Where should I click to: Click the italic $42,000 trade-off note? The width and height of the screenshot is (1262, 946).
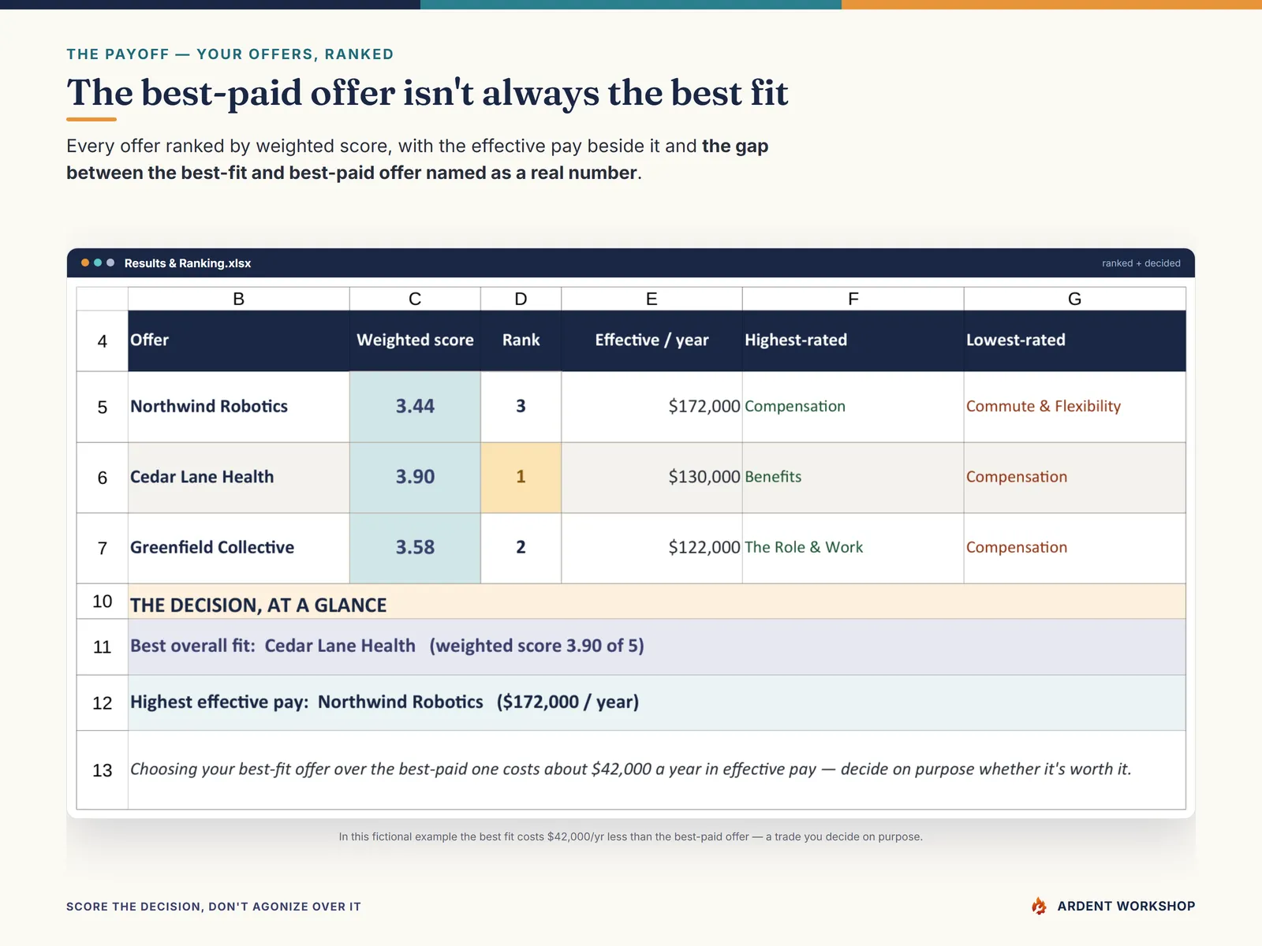pos(657,770)
